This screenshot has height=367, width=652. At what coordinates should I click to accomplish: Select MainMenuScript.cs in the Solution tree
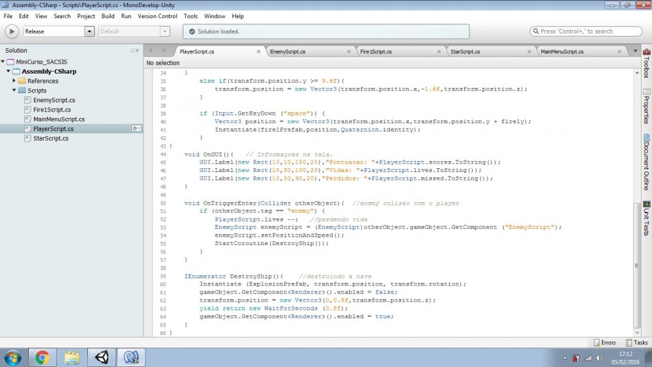pyautogui.click(x=59, y=119)
